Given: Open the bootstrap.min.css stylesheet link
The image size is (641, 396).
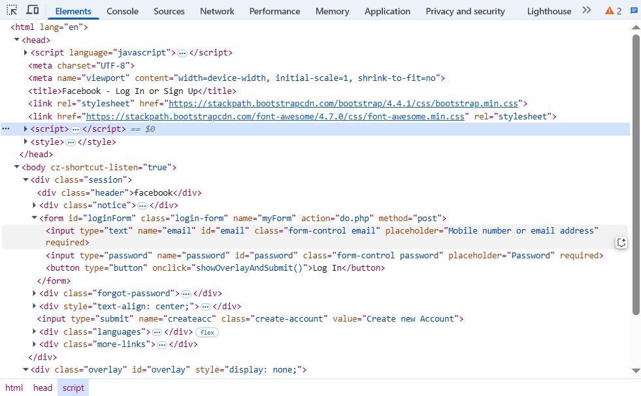Looking at the screenshot, I should [343, 104].
